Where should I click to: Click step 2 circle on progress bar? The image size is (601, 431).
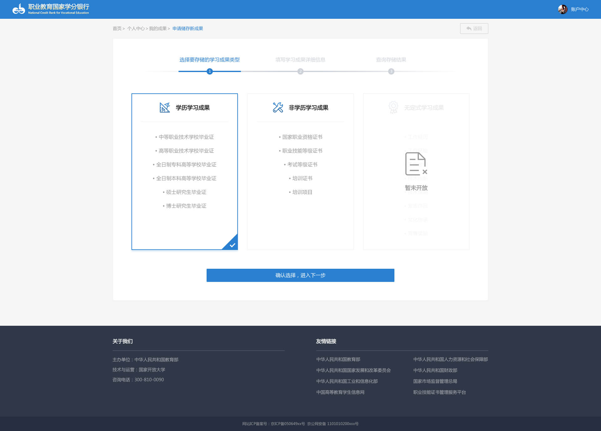tap(300, 71)
